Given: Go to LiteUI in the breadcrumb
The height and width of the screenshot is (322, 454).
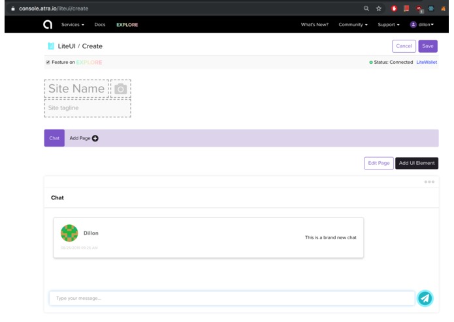Looking at the screenshot, I should pyautogui.click(x=67, y=46).
